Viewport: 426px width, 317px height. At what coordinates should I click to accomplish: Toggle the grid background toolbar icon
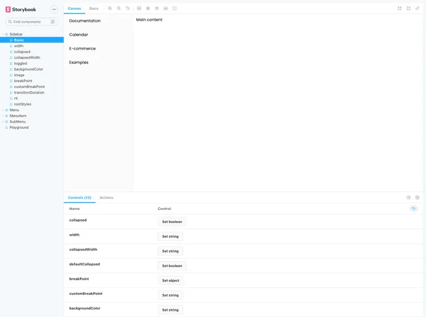pyautogui.click(x=139, y=9)
